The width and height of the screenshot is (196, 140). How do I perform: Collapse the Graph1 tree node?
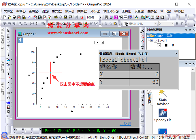148,36
